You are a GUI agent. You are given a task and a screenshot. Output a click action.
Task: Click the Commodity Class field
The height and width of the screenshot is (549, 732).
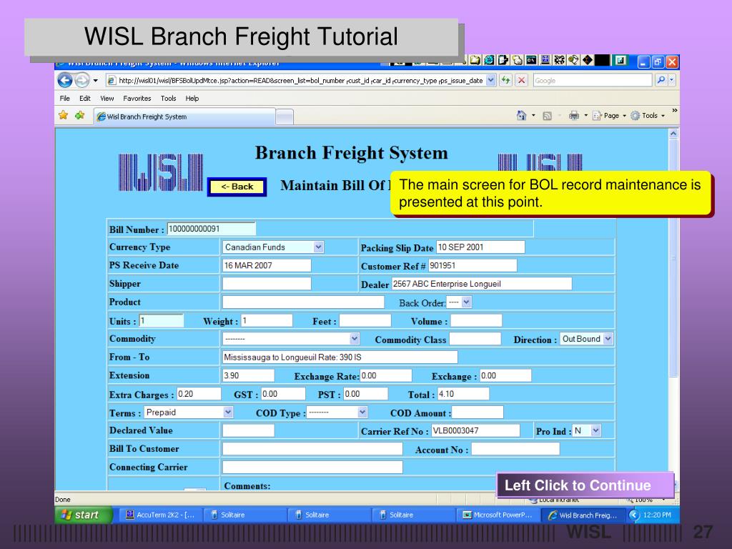[x=475, y=339]
